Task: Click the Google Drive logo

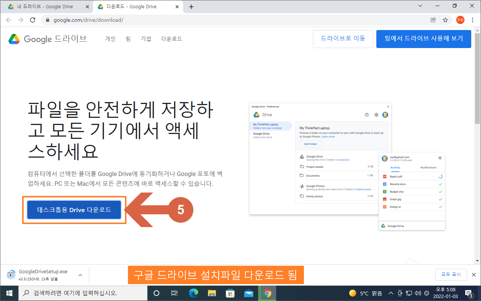Action: pyautogui.click(x=47, y=39)
